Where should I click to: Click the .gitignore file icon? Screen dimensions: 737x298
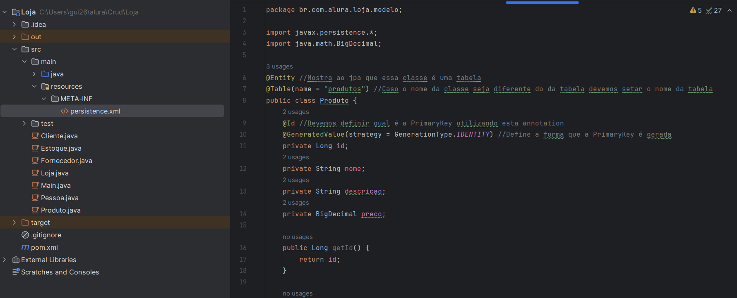(x=25, y=235)
